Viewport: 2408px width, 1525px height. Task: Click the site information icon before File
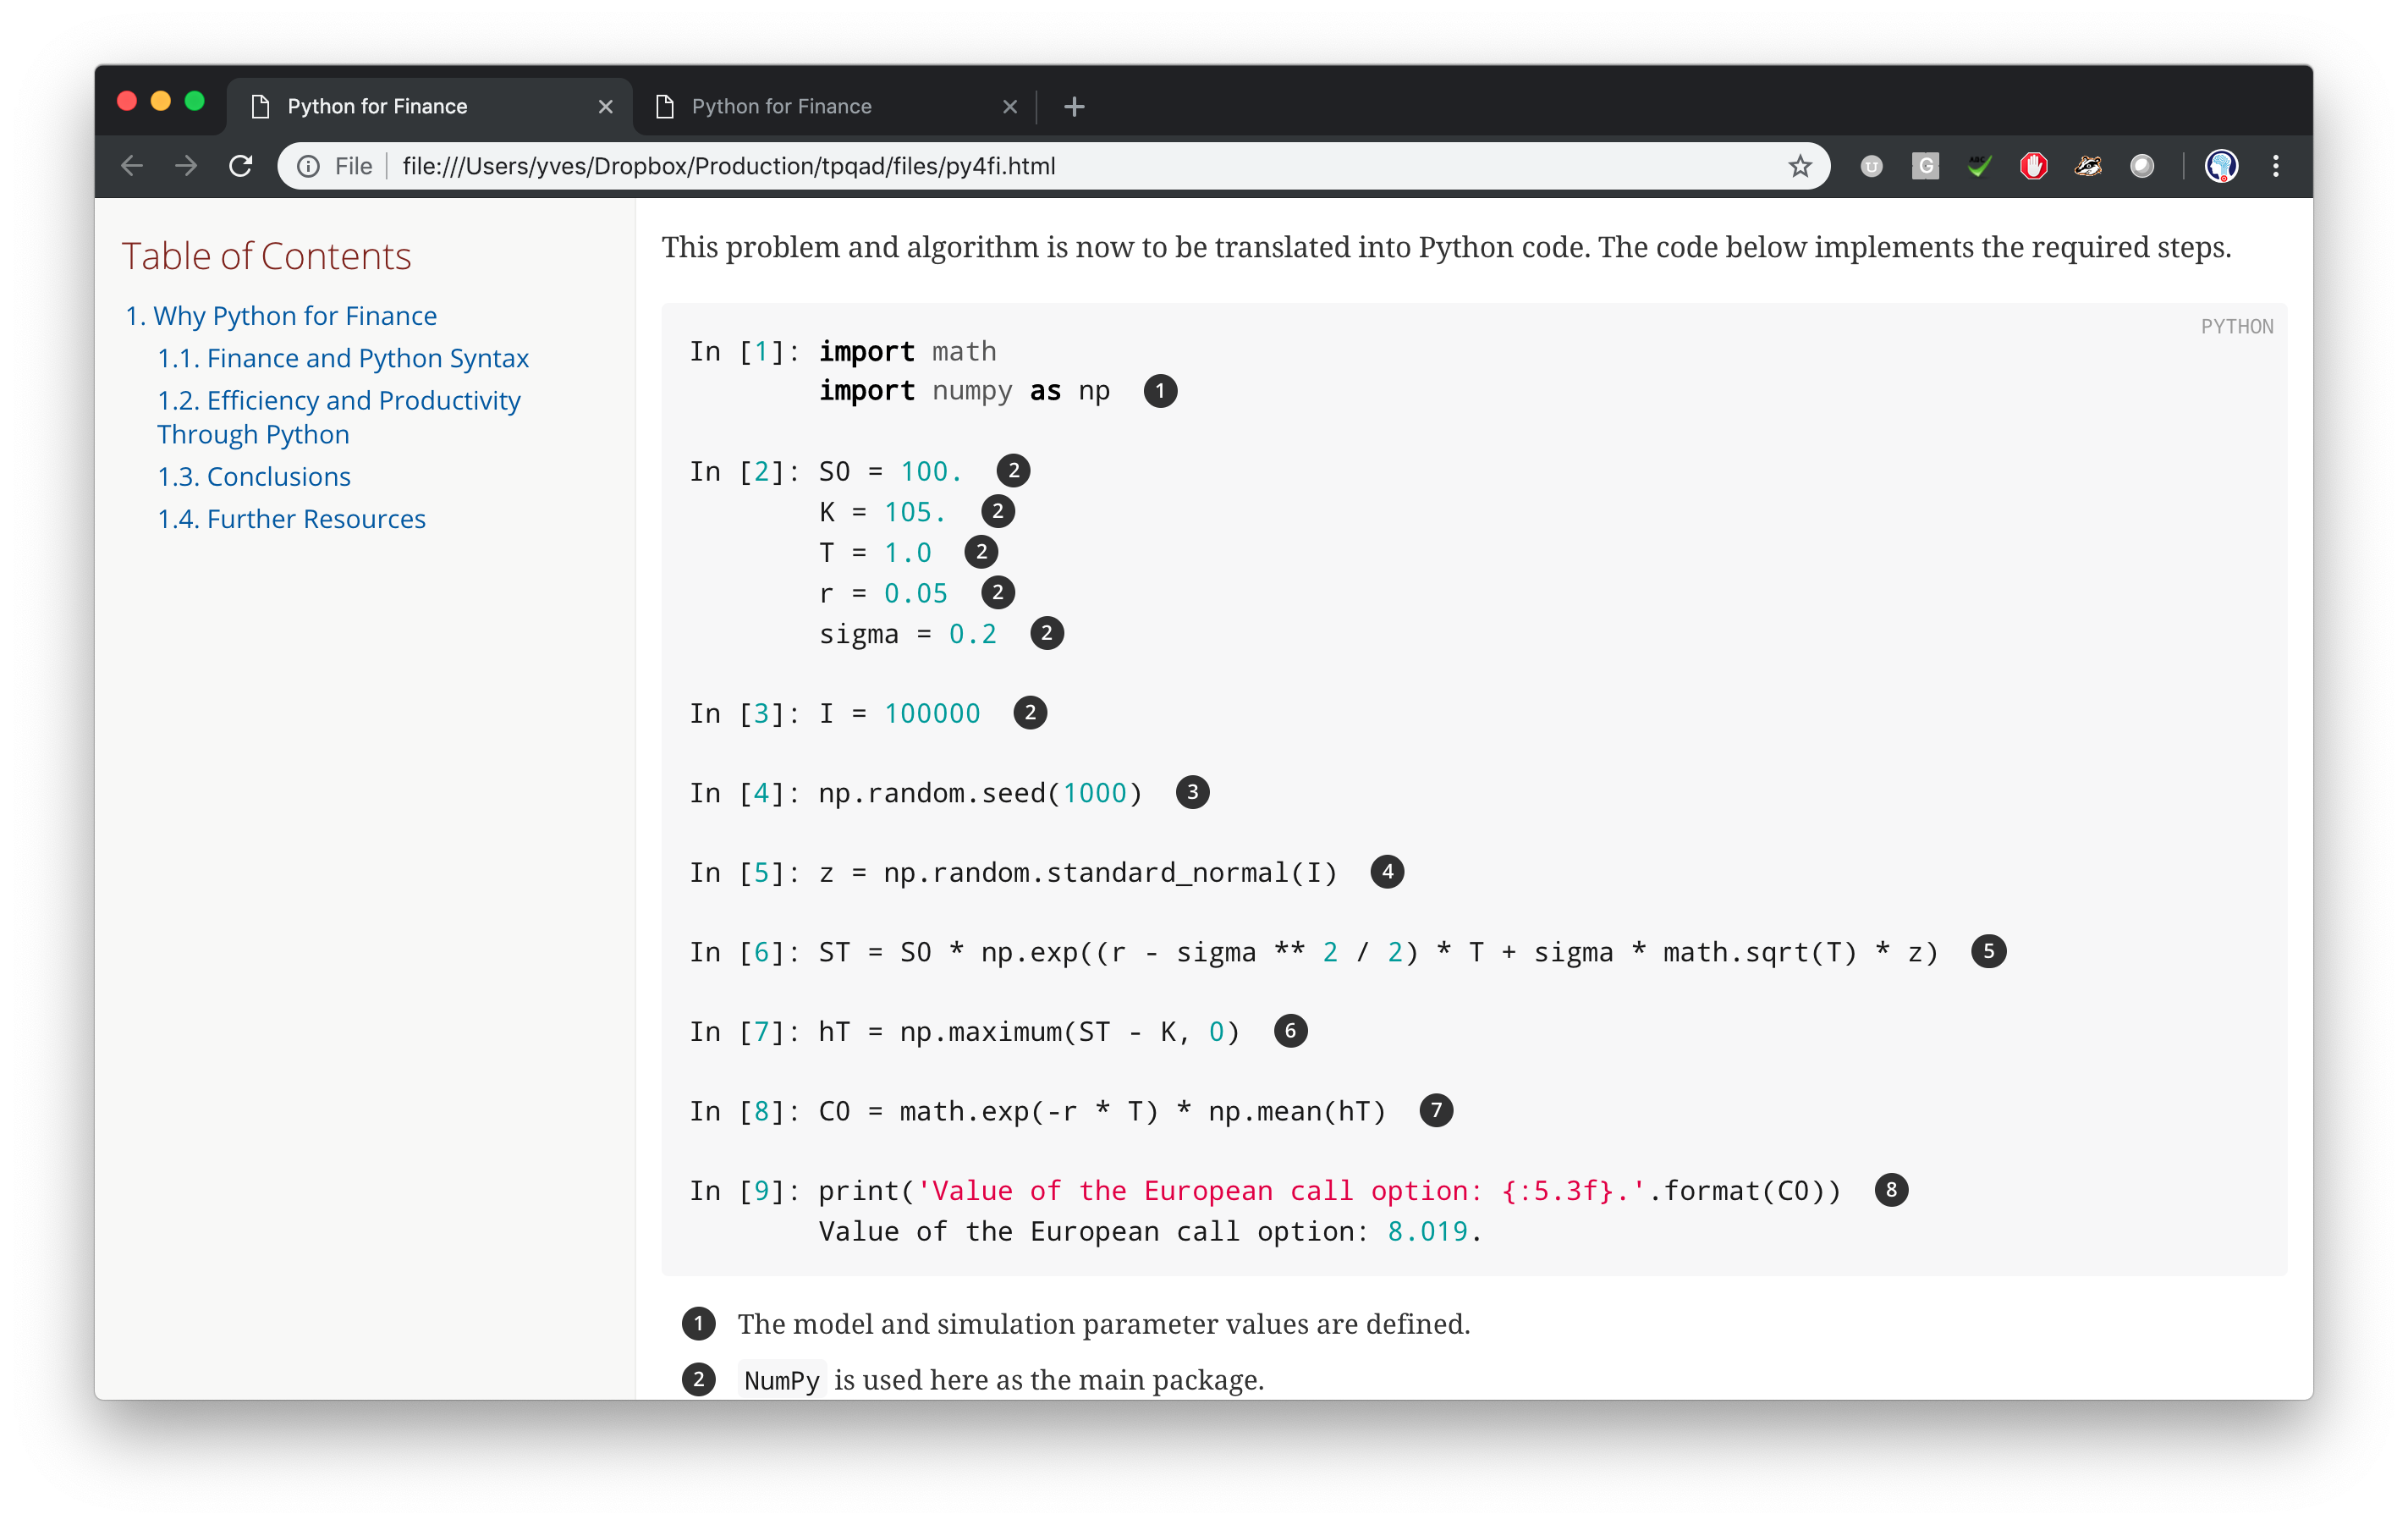309,166
